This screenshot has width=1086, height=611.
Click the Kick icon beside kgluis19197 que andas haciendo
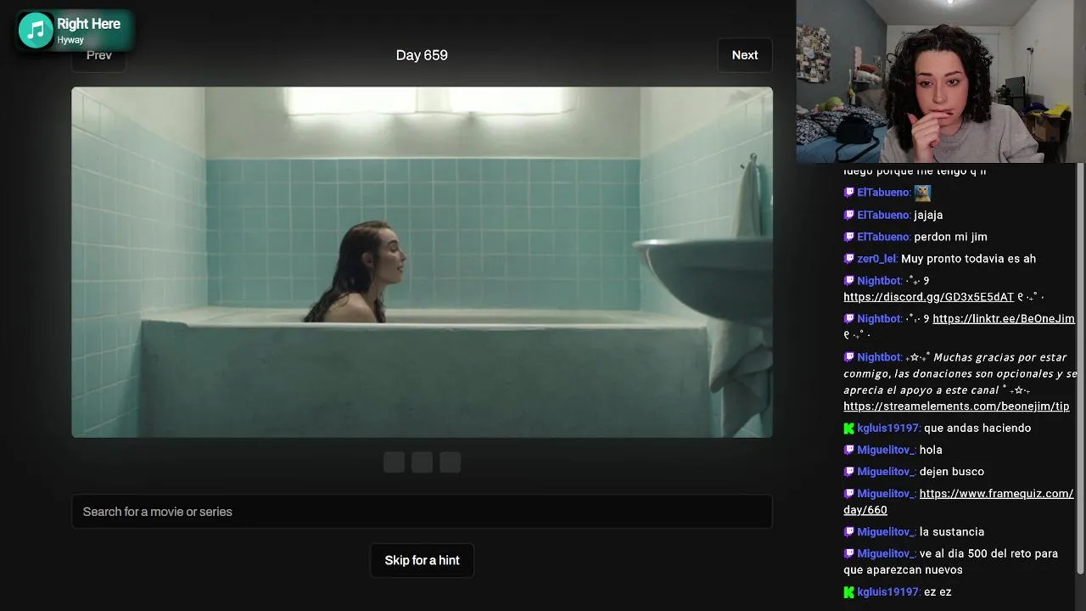click(x=848, y=429)
